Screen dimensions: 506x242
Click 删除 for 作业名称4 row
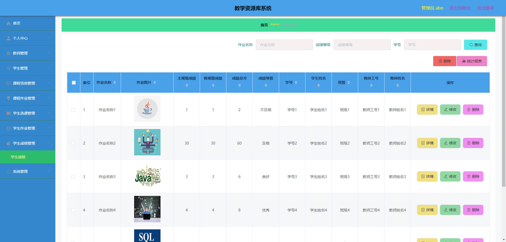tap(473, 210)
